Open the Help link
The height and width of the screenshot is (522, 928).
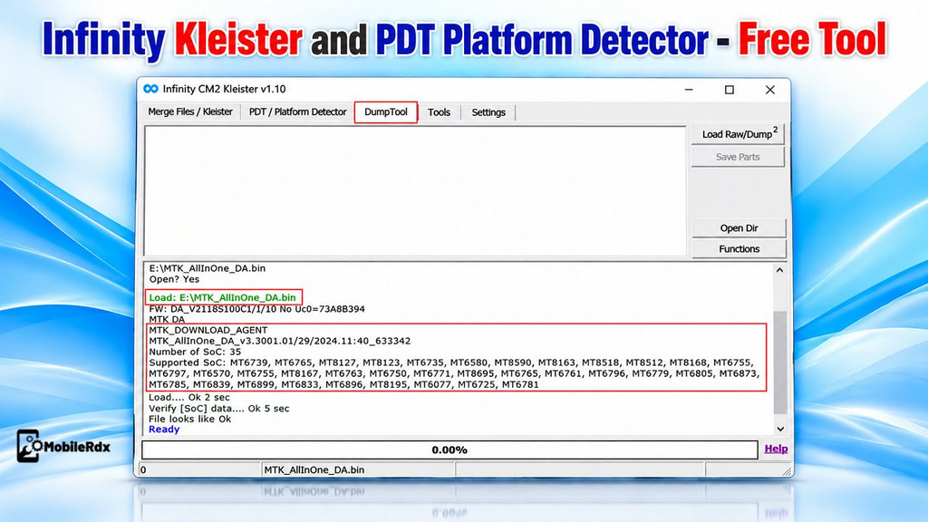[x=776, y=449]
